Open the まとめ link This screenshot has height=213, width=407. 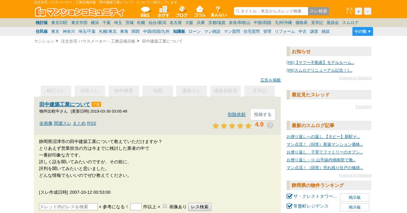79,123
